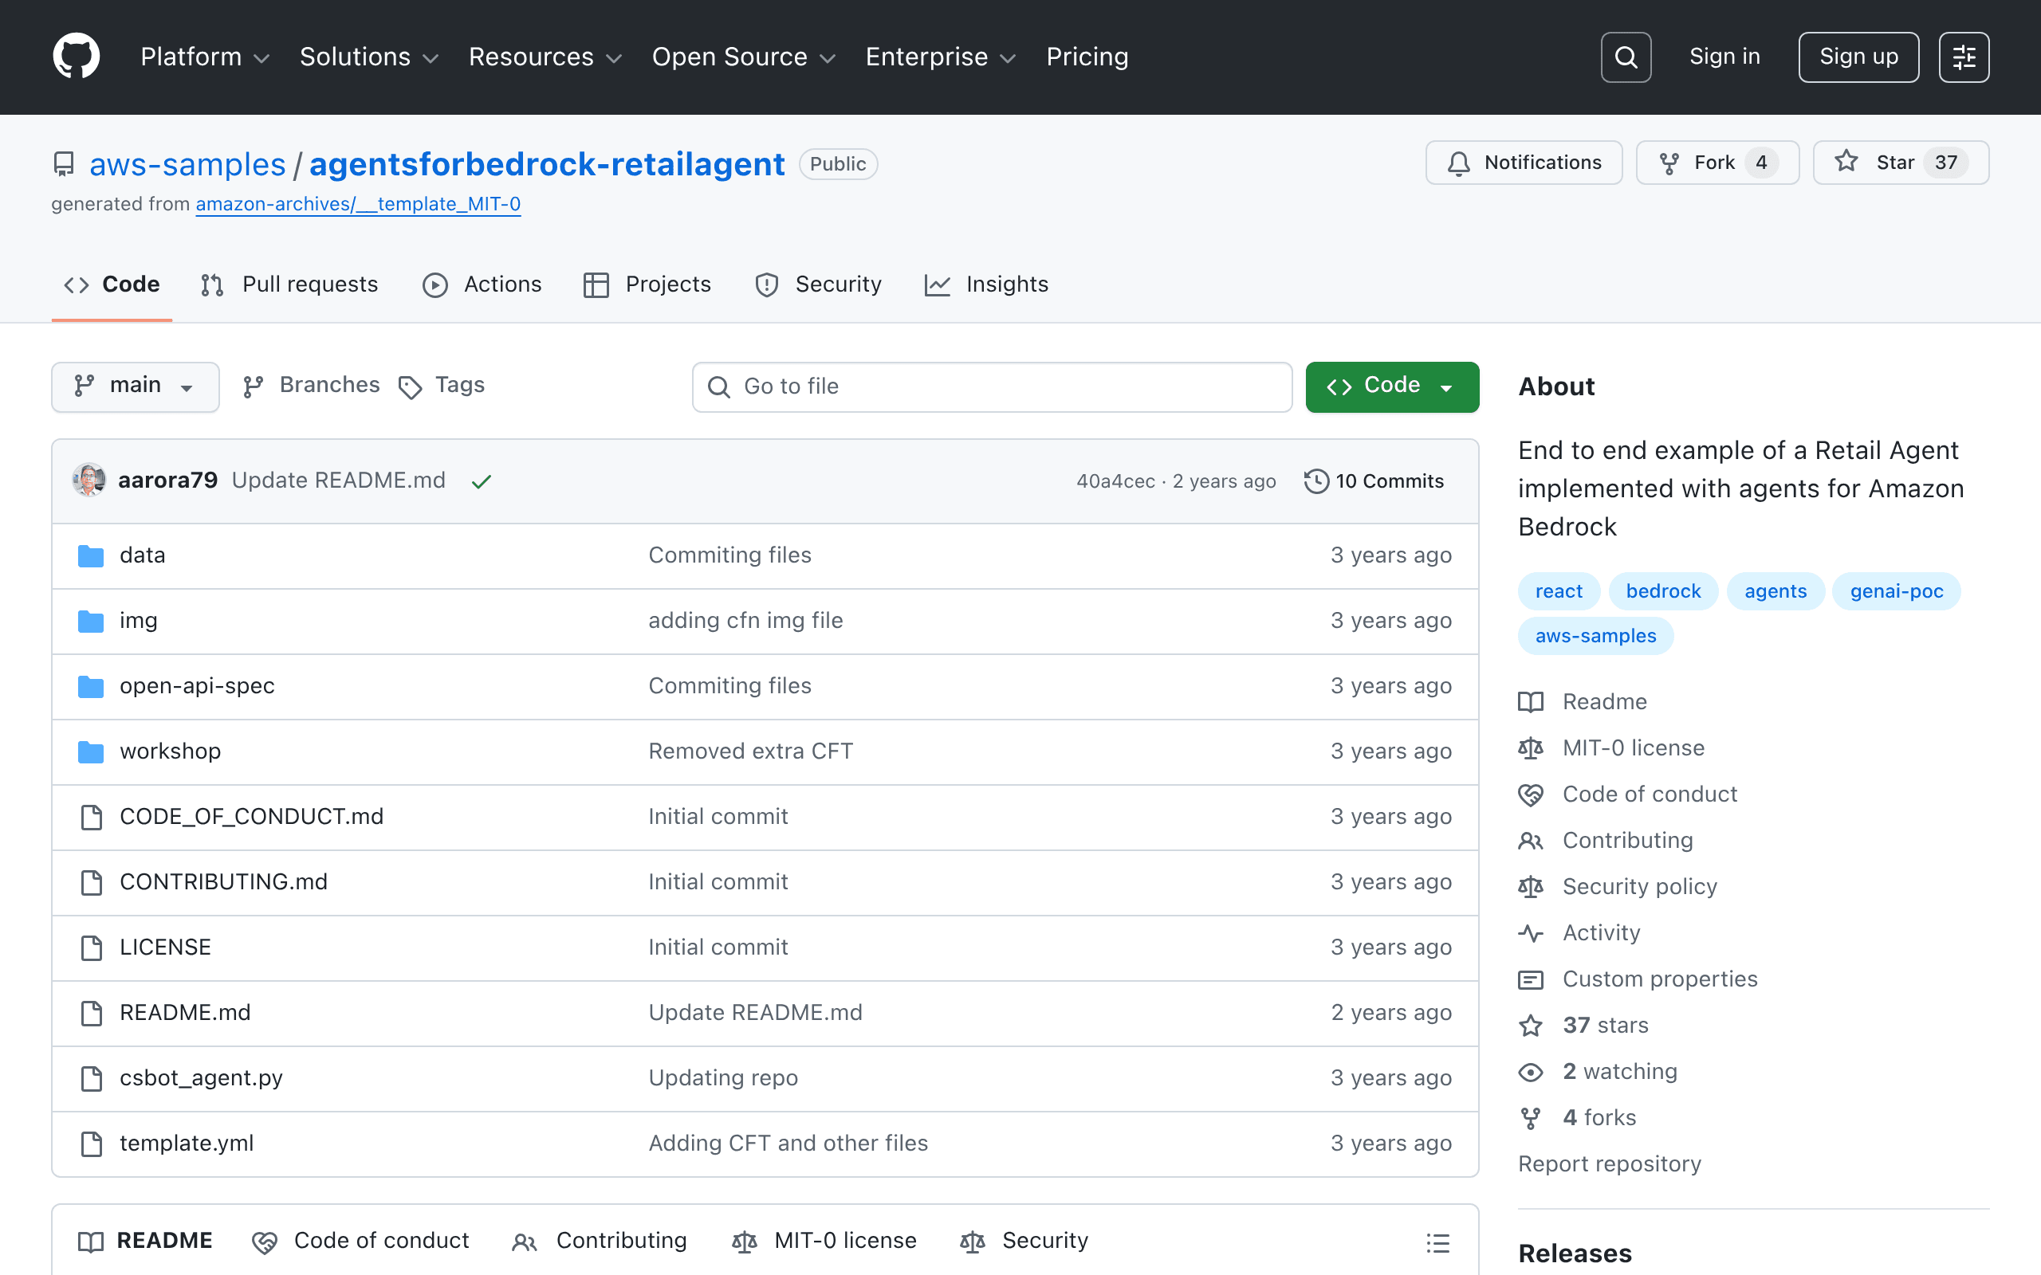Open the 2 watching link in sidebar
This screenshot has height=1275, width=2041.
pyautogui.click(x=1599, y=1072)
